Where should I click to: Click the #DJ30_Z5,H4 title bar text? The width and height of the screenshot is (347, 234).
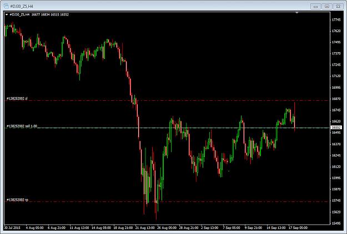tap(22, 7)
